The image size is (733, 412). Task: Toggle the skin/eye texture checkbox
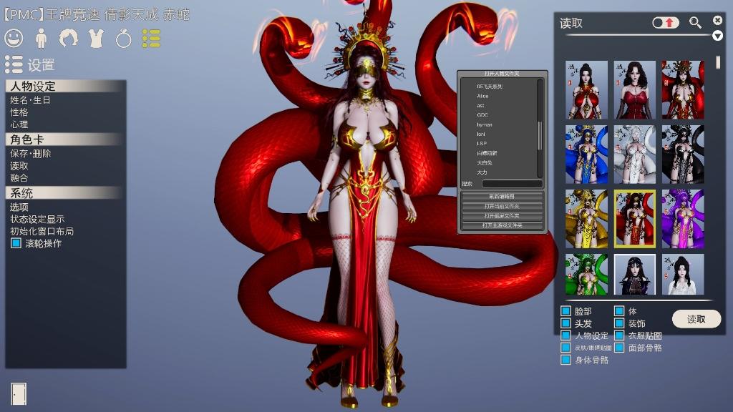565,348
